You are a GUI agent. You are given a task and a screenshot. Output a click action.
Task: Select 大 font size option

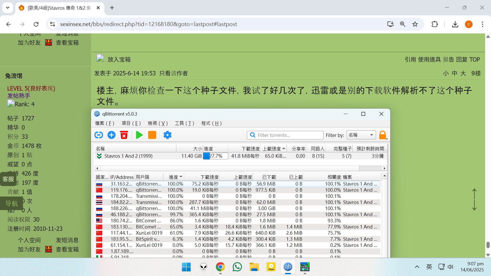point(463,74)
